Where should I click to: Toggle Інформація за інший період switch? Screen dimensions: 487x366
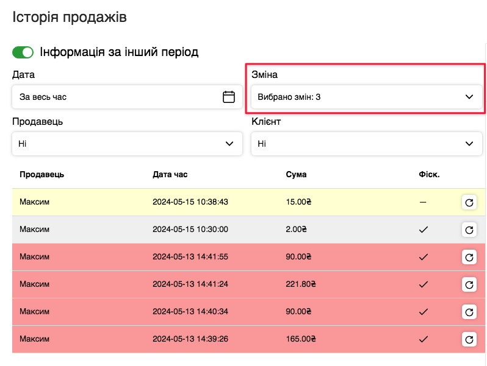coord(23,52)
